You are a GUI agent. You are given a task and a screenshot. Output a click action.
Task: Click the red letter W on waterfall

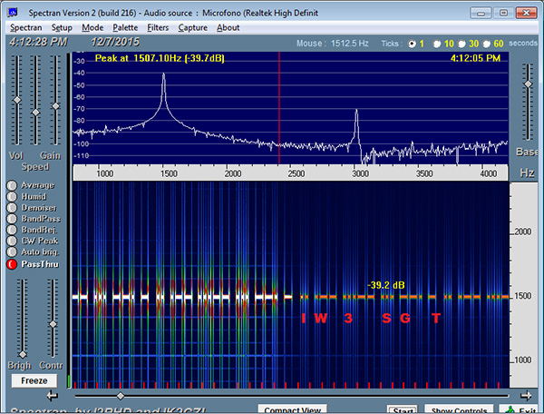pyautogui.click(x=321, y=318)
